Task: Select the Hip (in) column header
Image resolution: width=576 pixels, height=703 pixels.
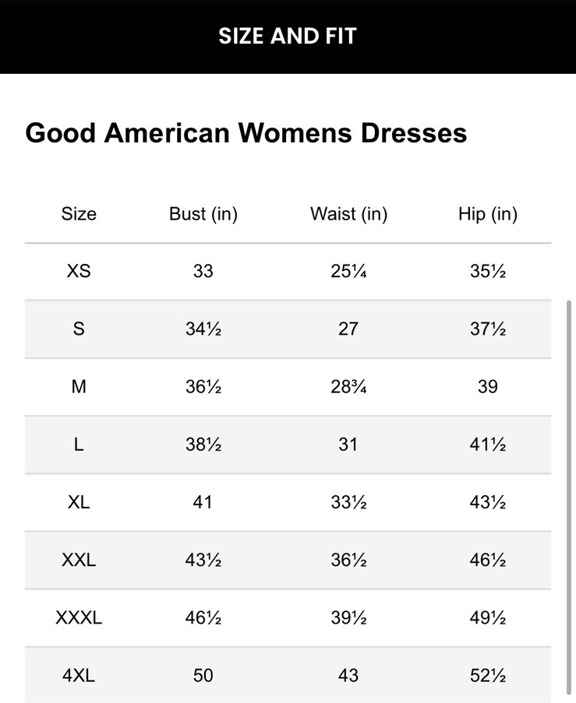Action: 488,214
